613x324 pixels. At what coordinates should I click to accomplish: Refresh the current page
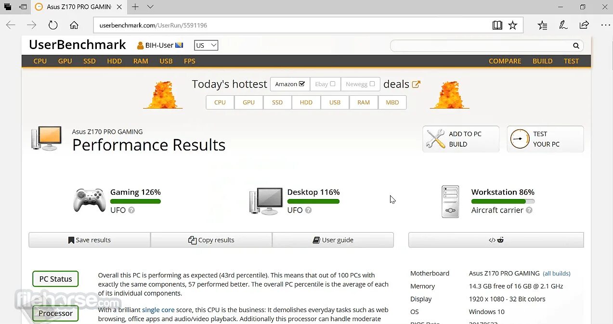[x=53, y=25]
